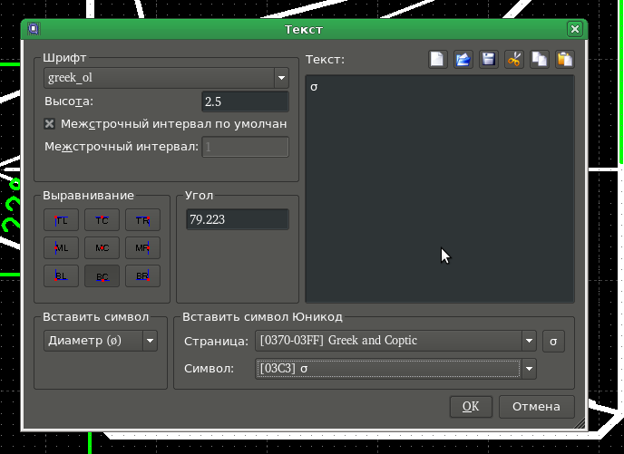Click the clear text (new document) icon

pos(438,60)
